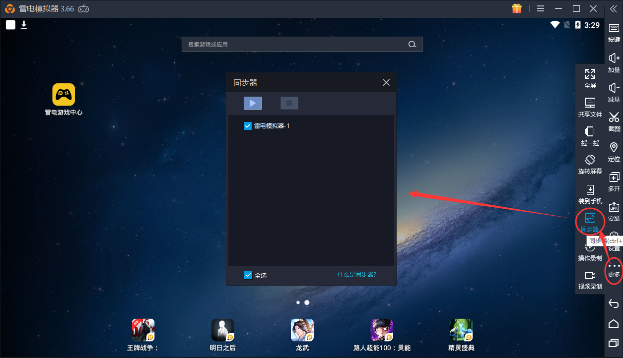Image resolution: width=623 pixels, height=358 pixels.
Task: Open the gift box icon in title bar
Action: click(517, 8)
